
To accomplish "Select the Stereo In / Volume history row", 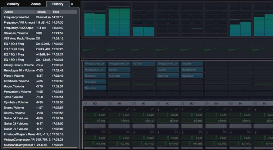I will (x=40, y=33).
